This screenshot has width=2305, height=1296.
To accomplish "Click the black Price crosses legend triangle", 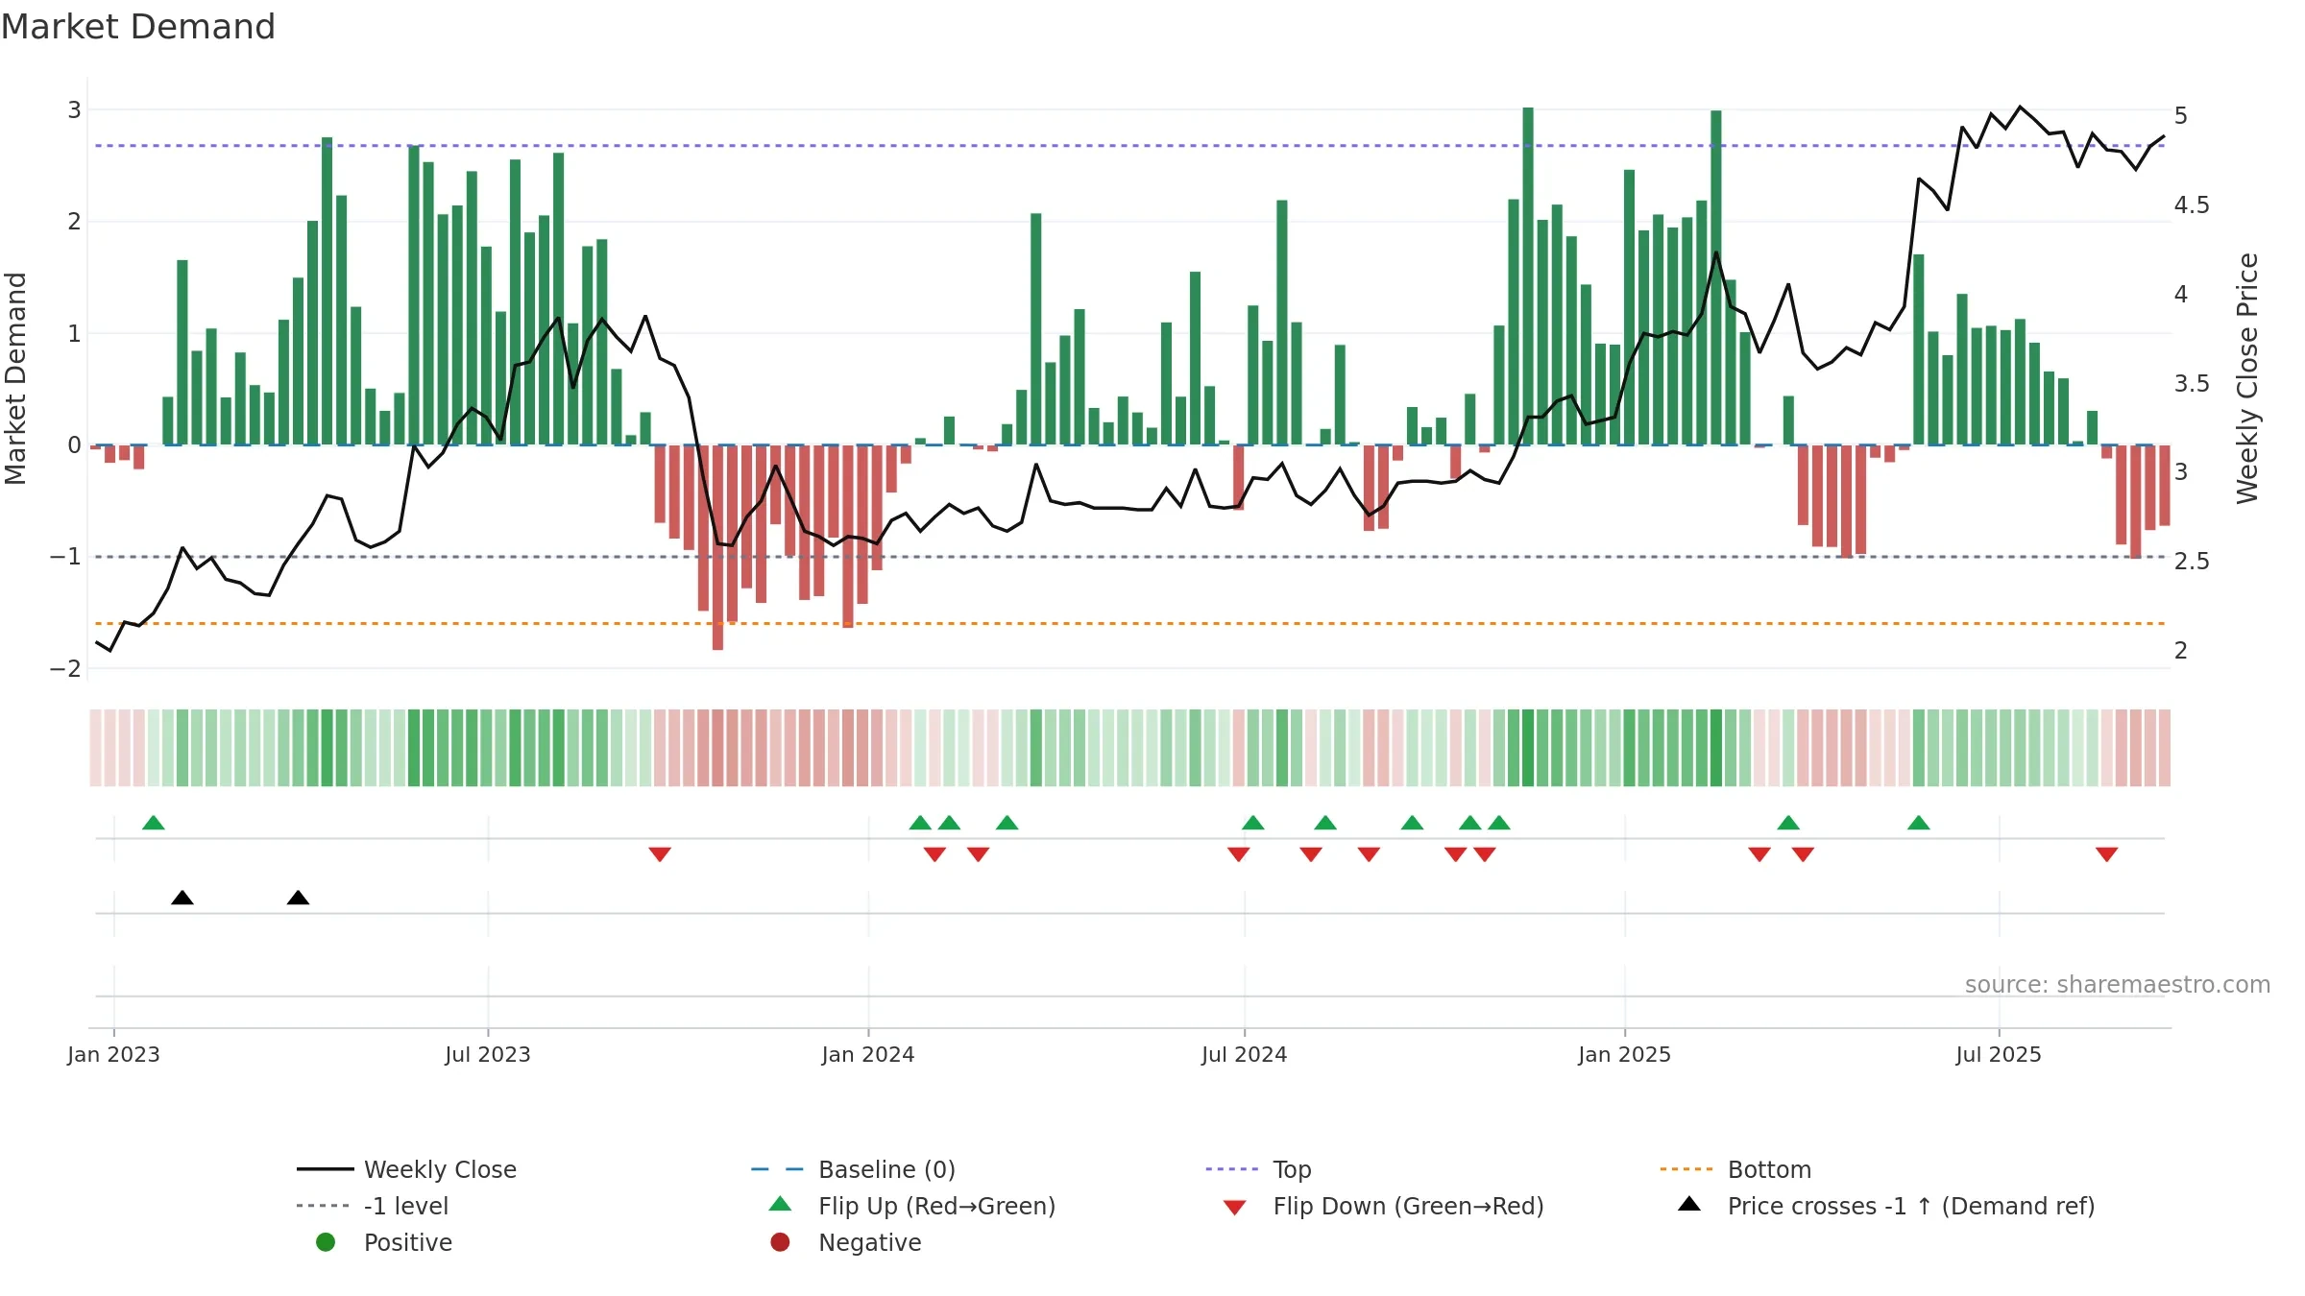I will 1689,1204.
